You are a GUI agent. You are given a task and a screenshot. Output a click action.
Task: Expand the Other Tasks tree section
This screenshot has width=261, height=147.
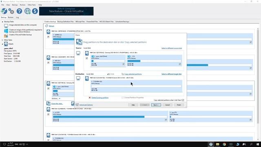2,40
